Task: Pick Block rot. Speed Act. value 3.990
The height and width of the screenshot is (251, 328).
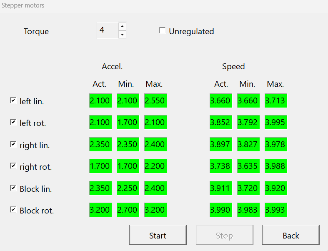Action: (221, 210)
